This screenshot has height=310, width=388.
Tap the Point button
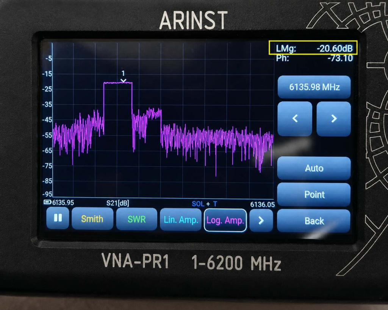[314, 195]
